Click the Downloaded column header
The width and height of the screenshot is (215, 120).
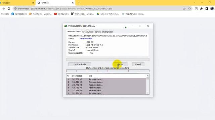tap(77, 76)
